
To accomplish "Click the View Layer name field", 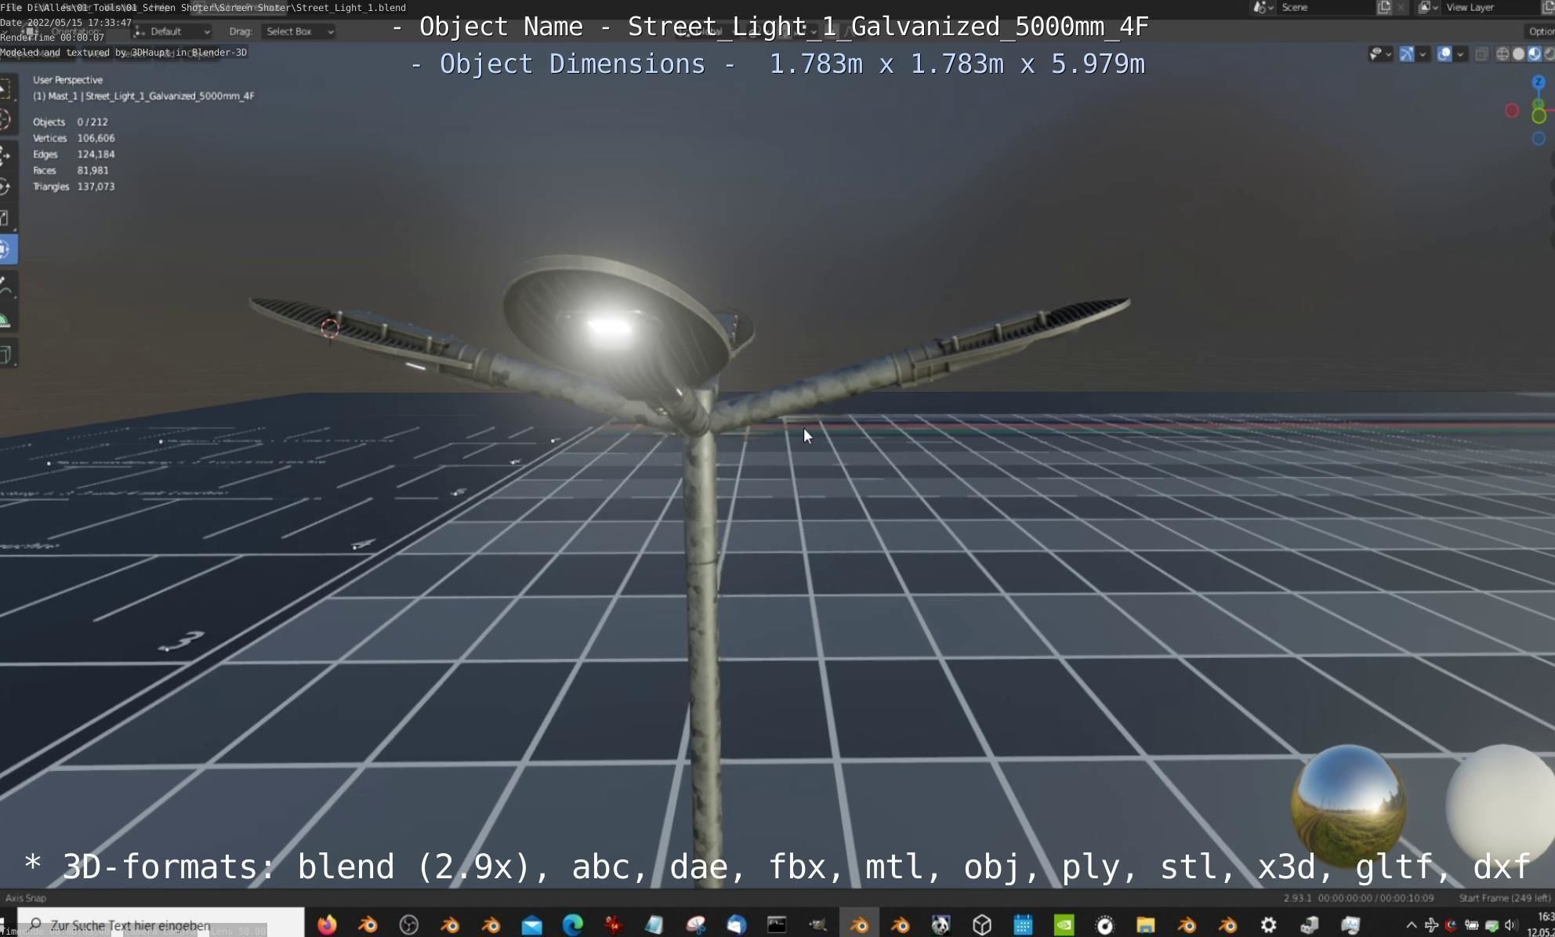I will coord(1489,7).
